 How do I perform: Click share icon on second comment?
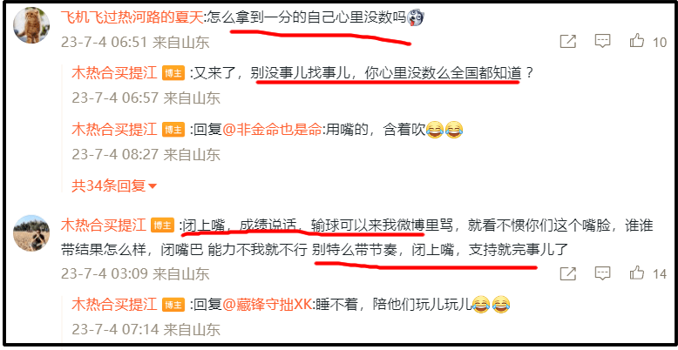click(567, 273)
